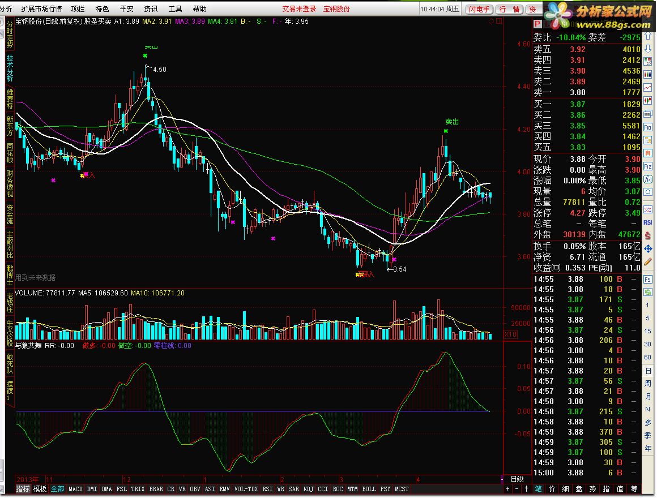Open the 资讯 menu
This screenshot has height=498, width=657.
tap(151, 9)
